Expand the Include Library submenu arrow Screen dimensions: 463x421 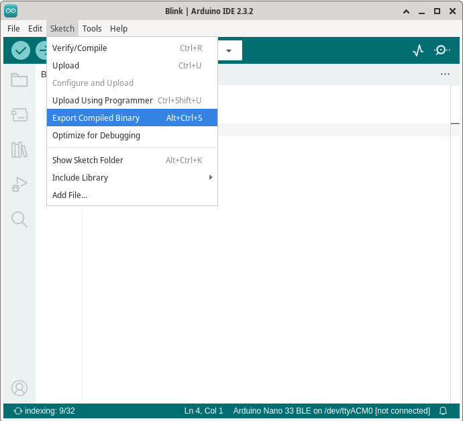tap(211, 177)
